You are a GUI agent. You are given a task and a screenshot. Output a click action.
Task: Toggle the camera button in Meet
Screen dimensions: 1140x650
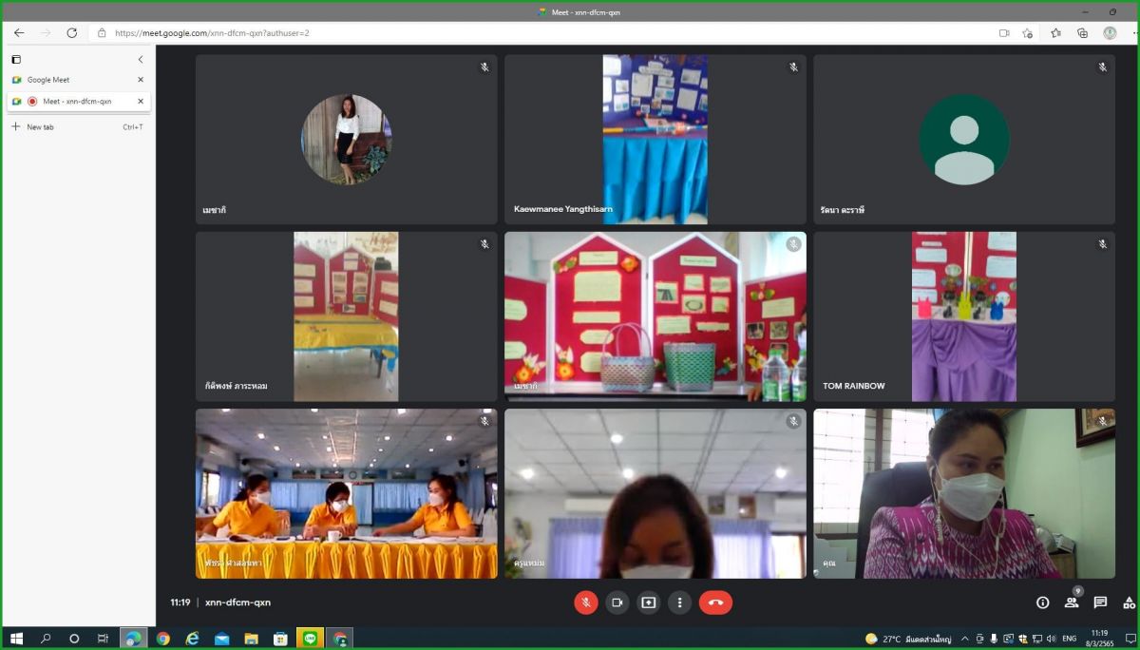click(x=617, y=602)
